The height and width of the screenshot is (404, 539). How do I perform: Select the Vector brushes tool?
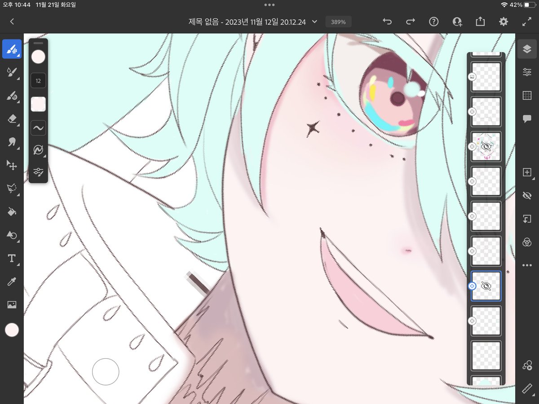pyautogui.click(x=12, y=96)
